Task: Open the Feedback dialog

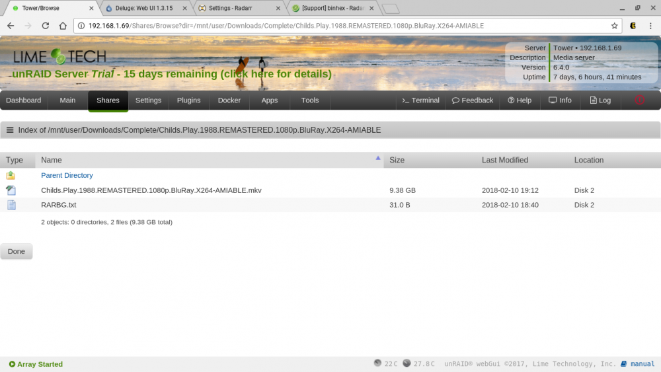Action: tap(473, 100)
